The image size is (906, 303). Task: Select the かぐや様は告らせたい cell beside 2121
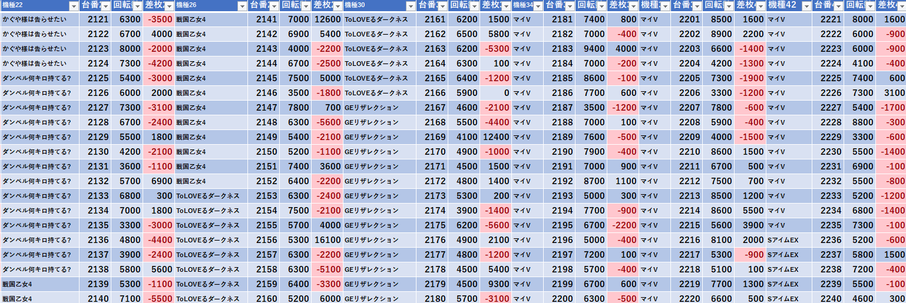39,19
